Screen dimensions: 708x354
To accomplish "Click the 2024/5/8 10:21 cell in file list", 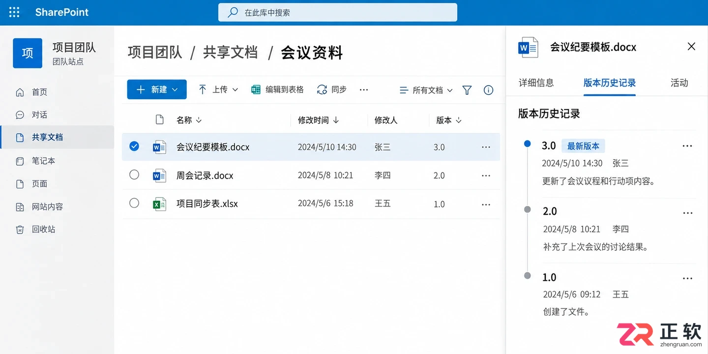I will point(325,176).
